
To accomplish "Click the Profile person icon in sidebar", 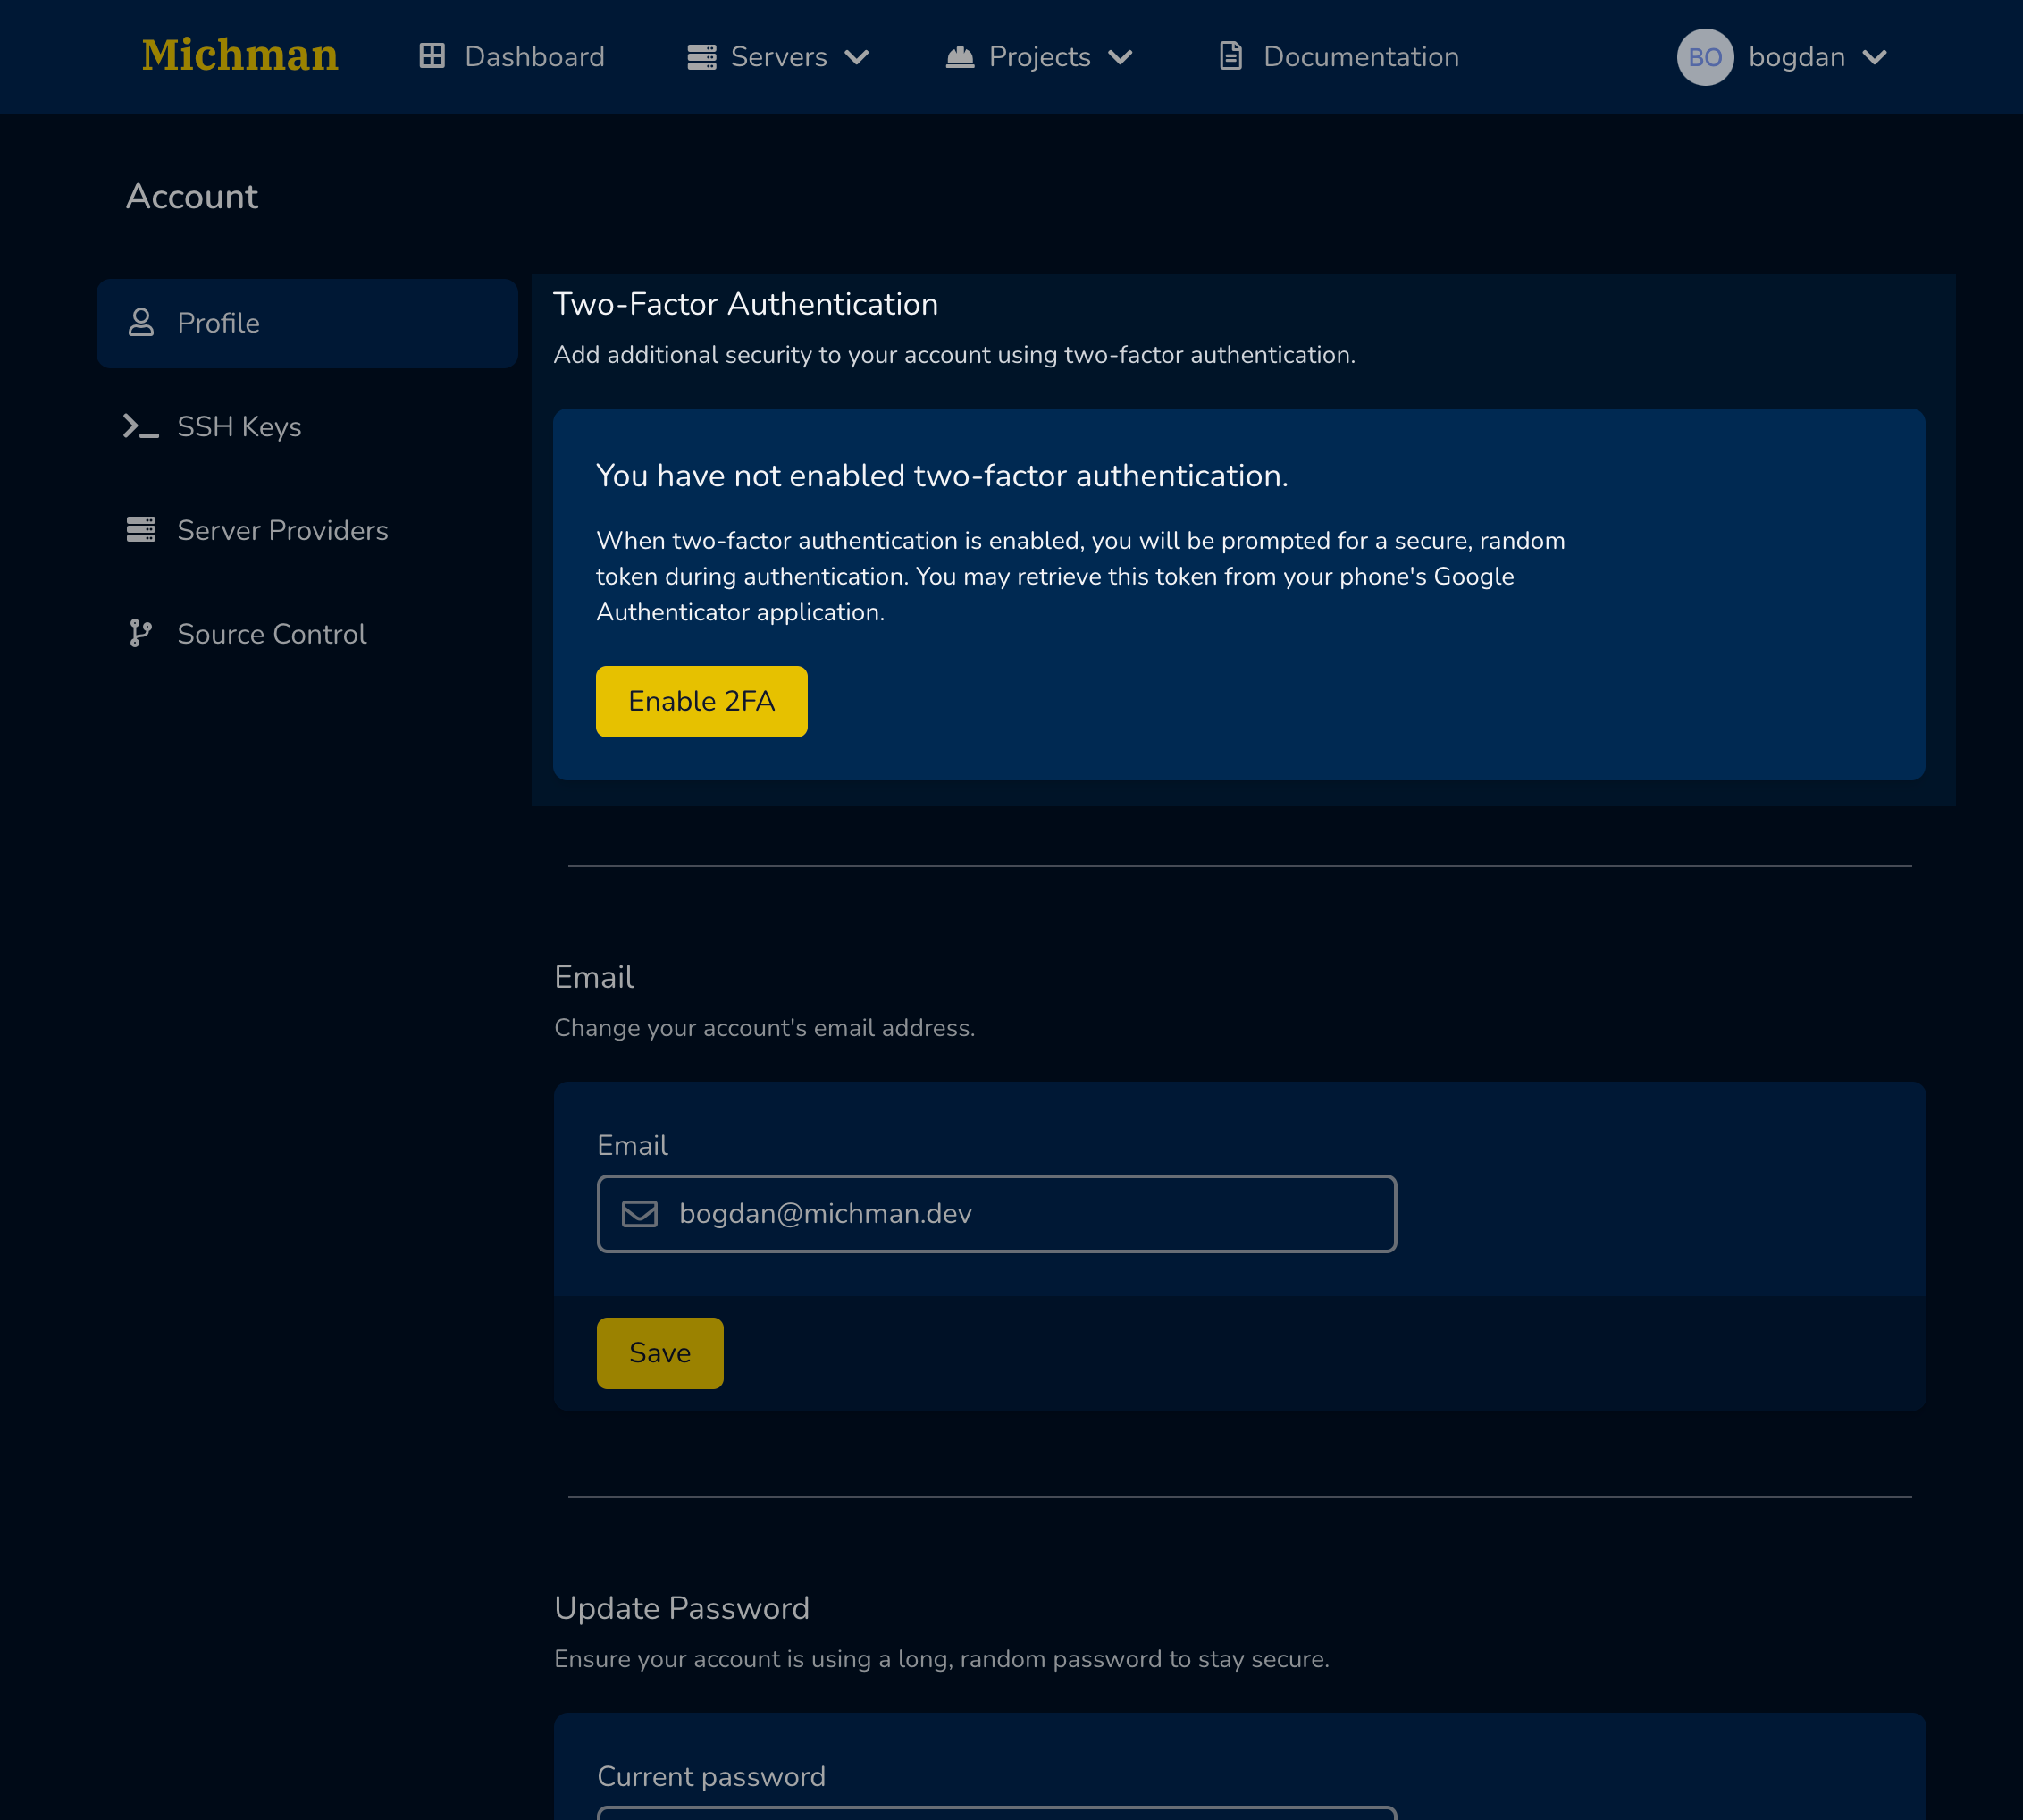I will (x=141, y=322).
